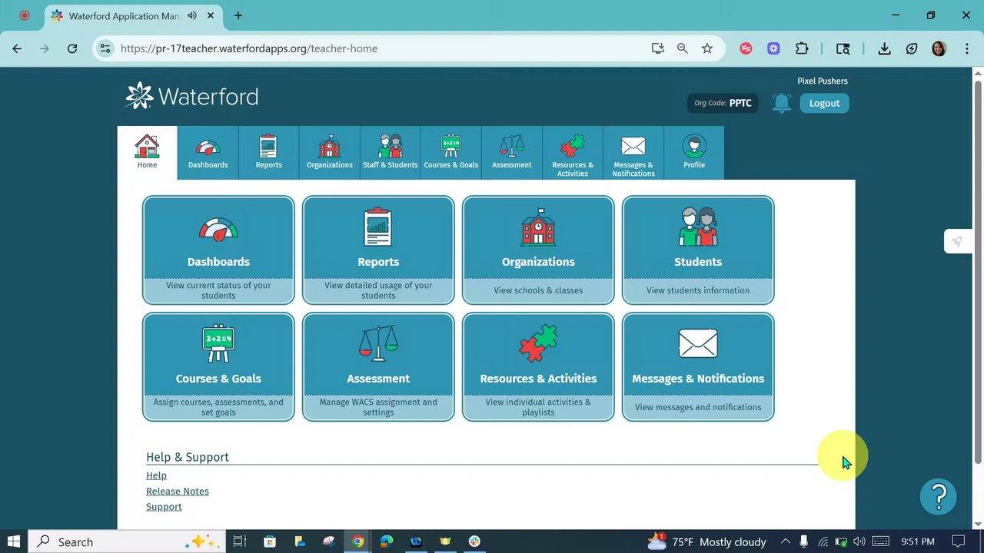984x553 pixels.
Task: Open the Chrome profile avatar
Action: pyautogui.click(x=939, y=48)
